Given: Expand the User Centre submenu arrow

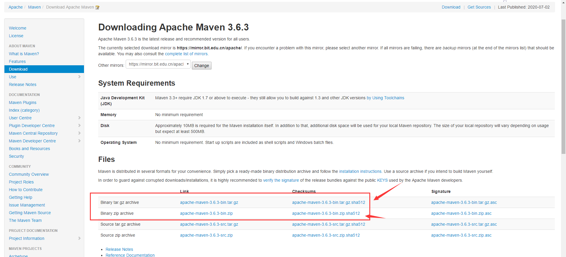Looking at the screenshot, I should pyautogui.click(x=79, y=118).
